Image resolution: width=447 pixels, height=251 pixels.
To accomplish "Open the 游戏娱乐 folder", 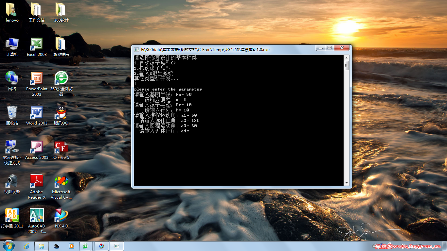I will (x=61, y=44).
